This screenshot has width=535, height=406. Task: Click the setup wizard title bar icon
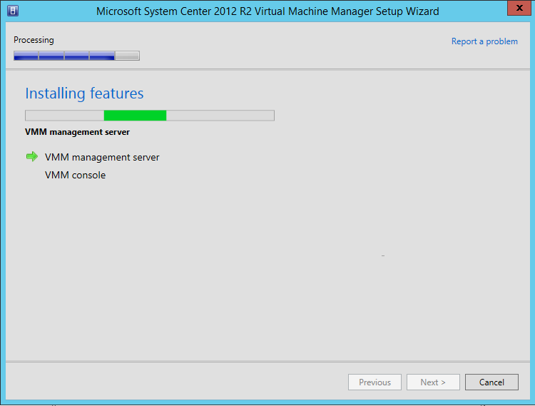tap(13, 11)
